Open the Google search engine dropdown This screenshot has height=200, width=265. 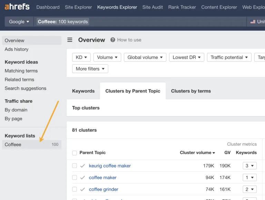click(x=19, y=22)
